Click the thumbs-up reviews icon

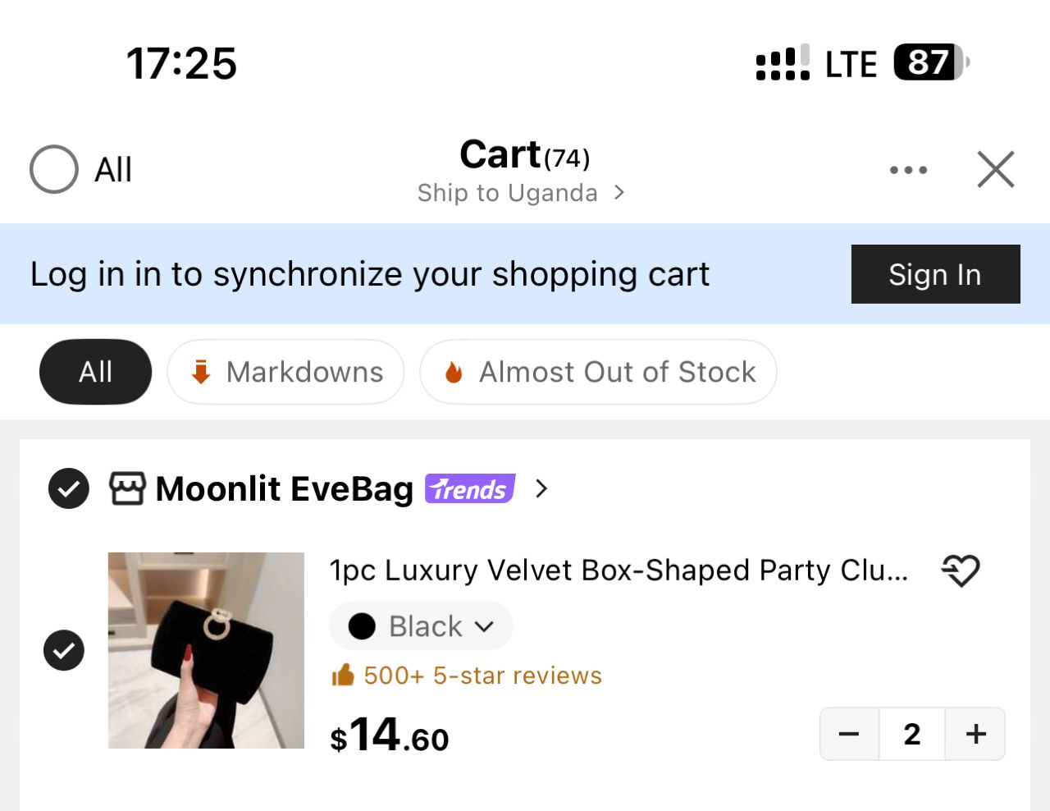[x=343, y=675]
